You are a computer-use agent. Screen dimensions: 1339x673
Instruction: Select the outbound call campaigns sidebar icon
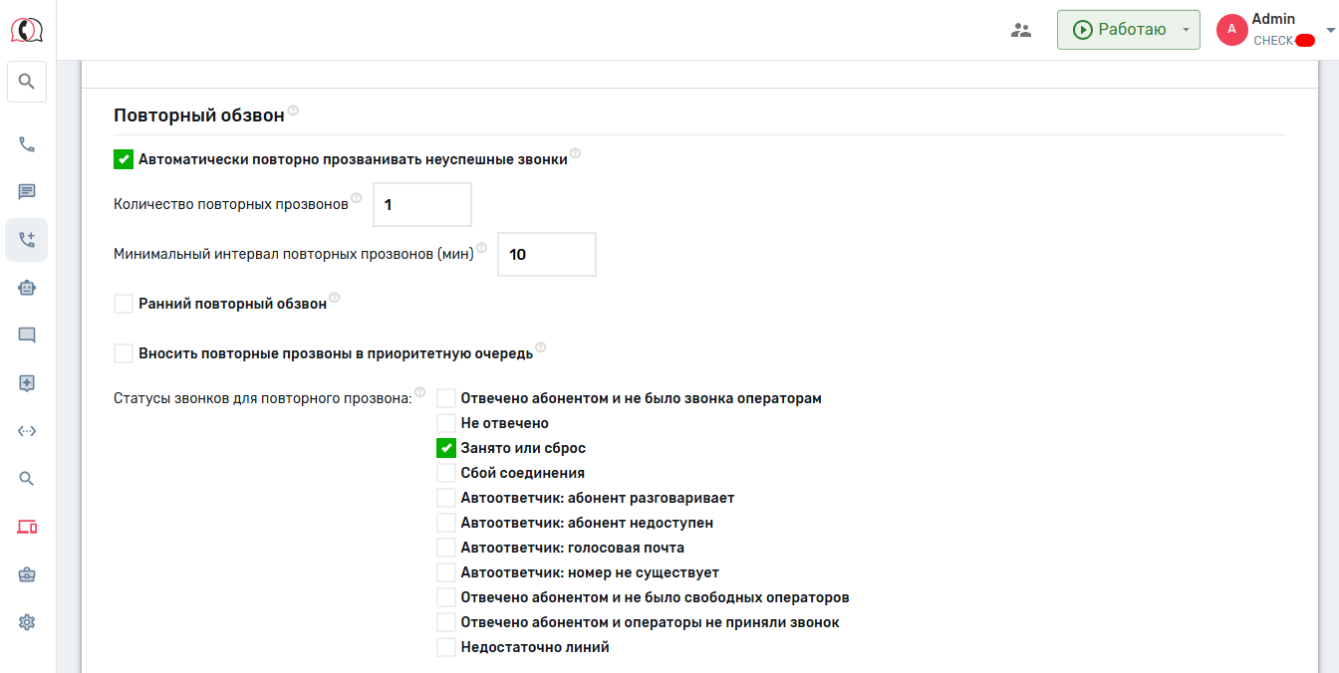click(x=27, y=240)
